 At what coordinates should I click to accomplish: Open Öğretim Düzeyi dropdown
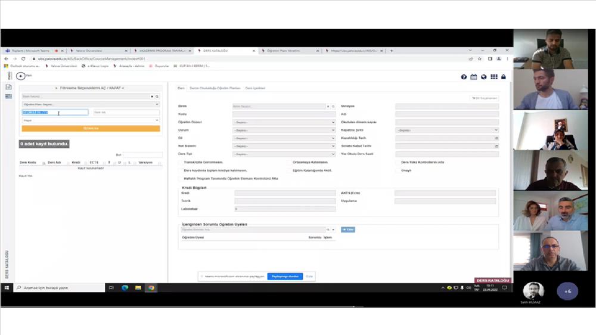284,122
